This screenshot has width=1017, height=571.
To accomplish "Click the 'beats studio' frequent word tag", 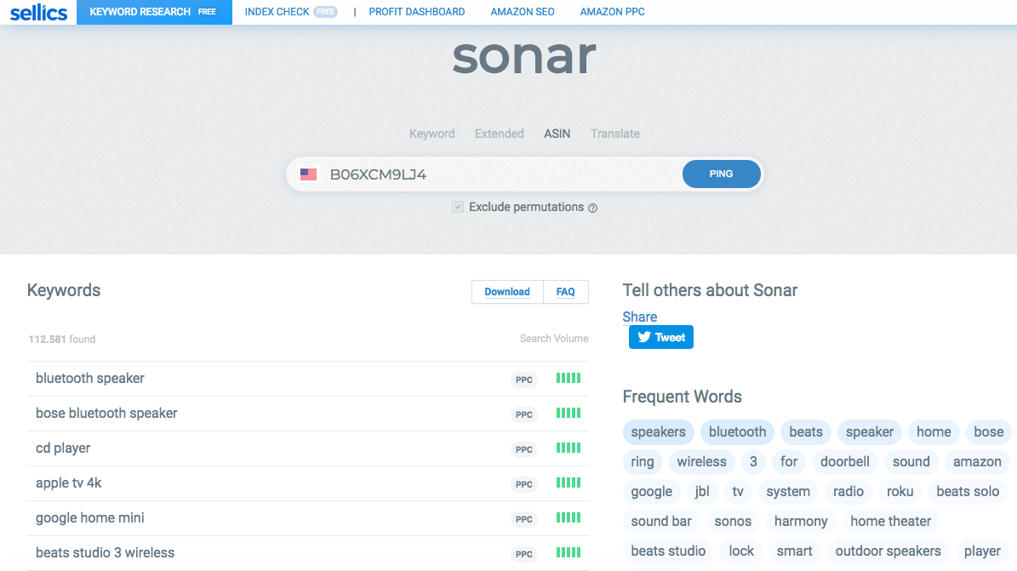I will [668, 551].
